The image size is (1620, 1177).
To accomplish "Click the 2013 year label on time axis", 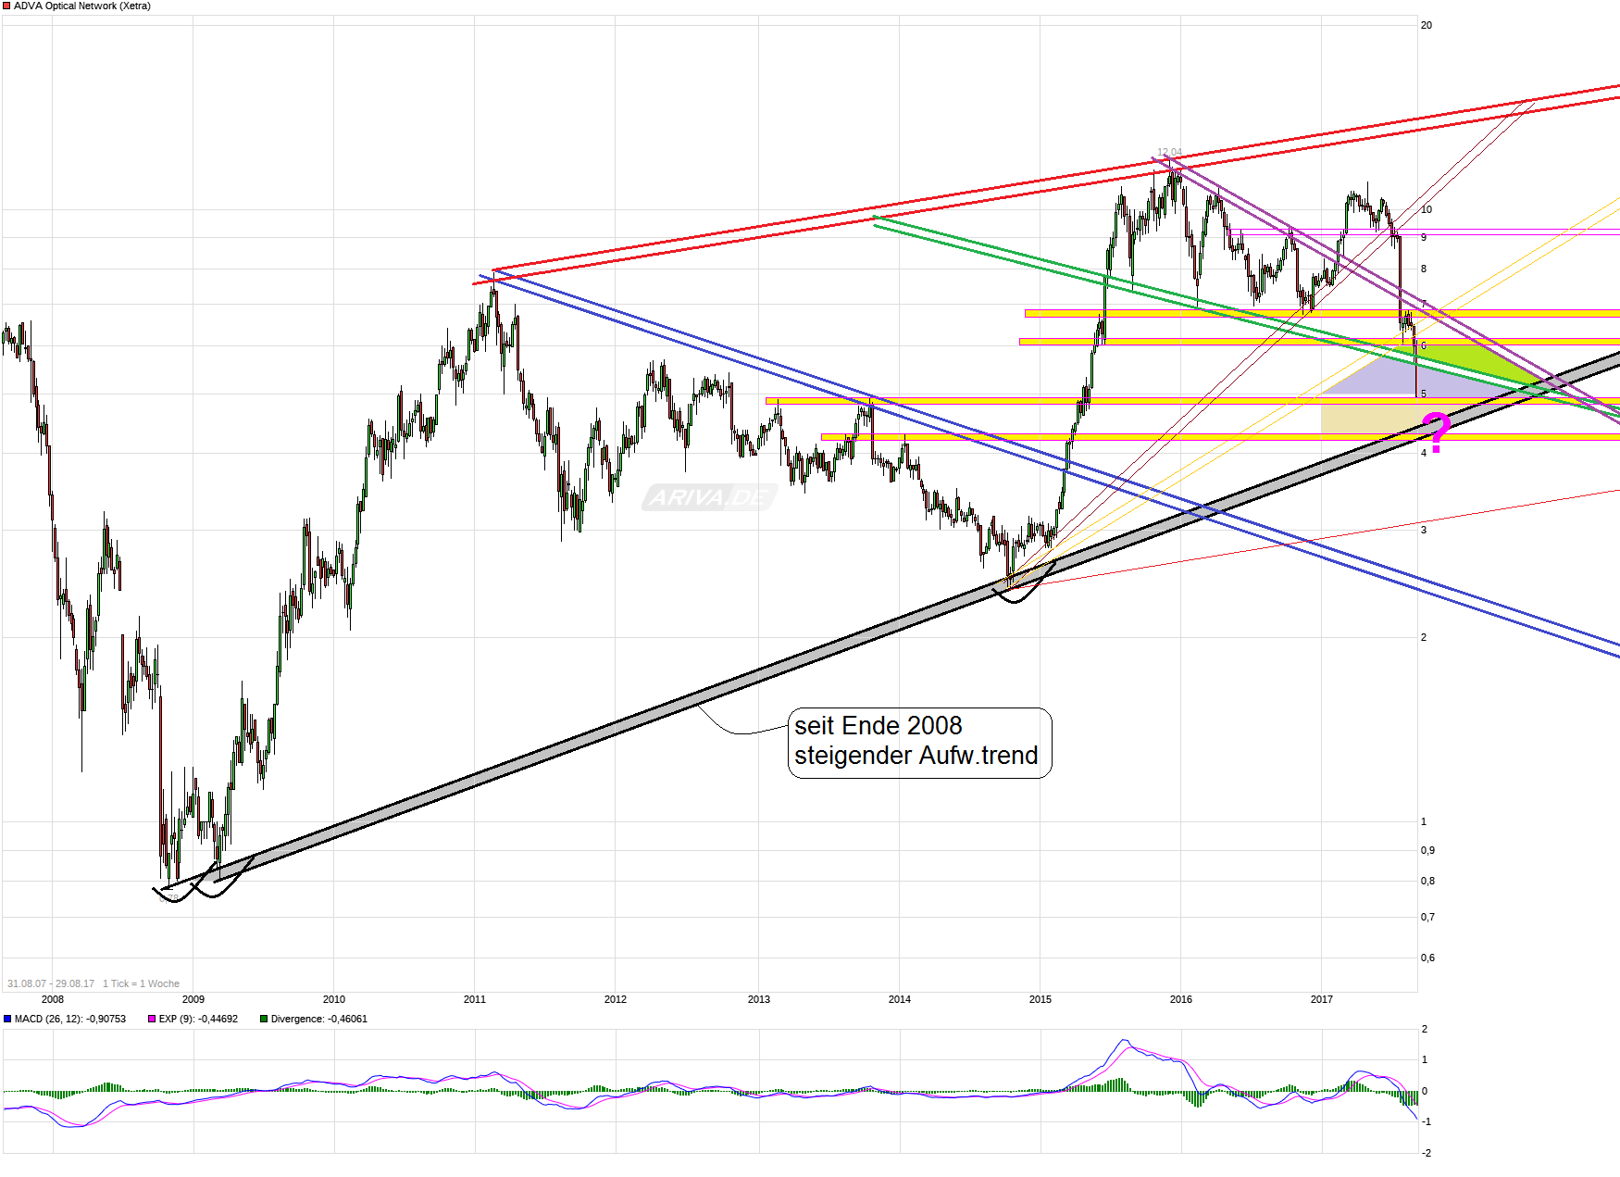I will [x=759, y=999].
